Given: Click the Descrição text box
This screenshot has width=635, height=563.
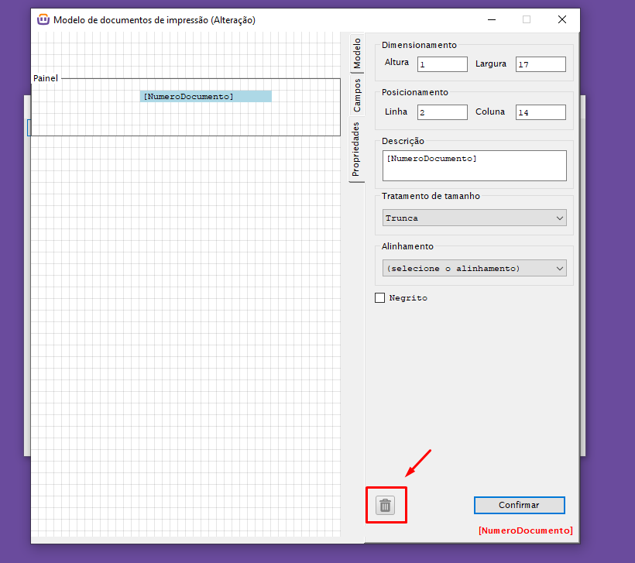Looking at the screenshot, I should [474, 166].
